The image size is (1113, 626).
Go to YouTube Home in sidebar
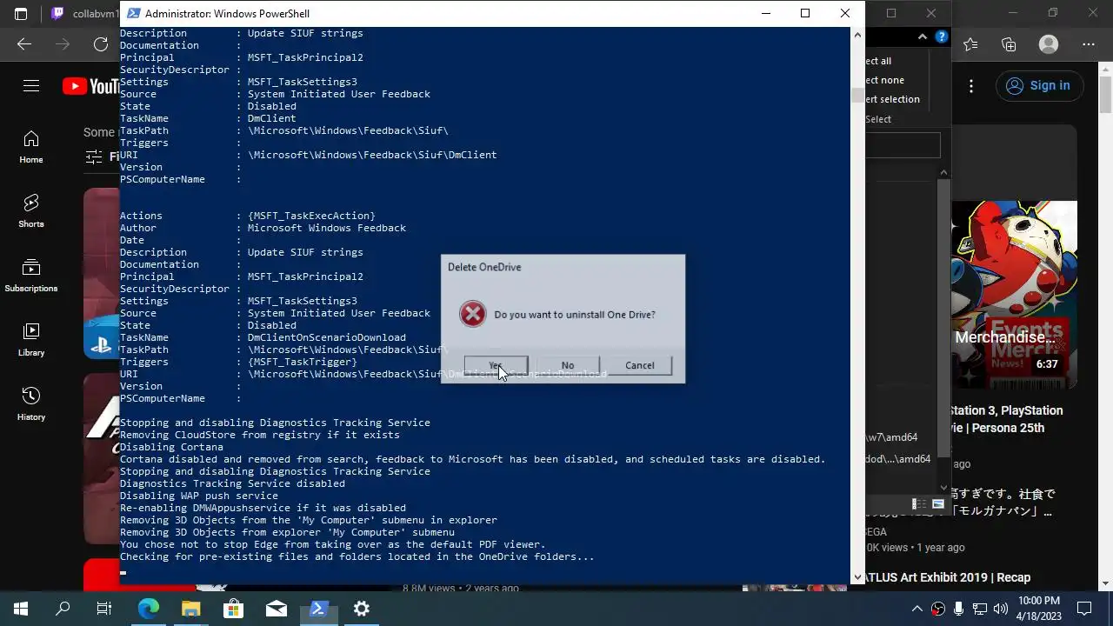[31, 147]
